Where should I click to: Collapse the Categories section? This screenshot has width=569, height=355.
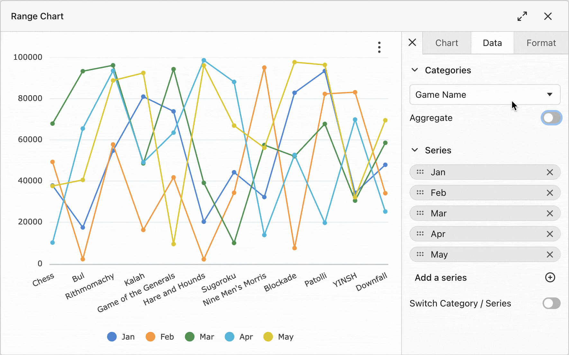pyautogui.click(x=415, y=70)
